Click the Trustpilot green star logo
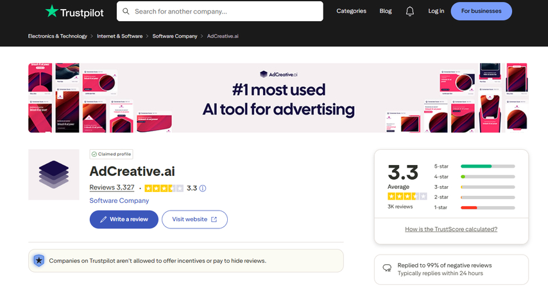The height and width of the screenshot is (286, 548). (52, 11)
